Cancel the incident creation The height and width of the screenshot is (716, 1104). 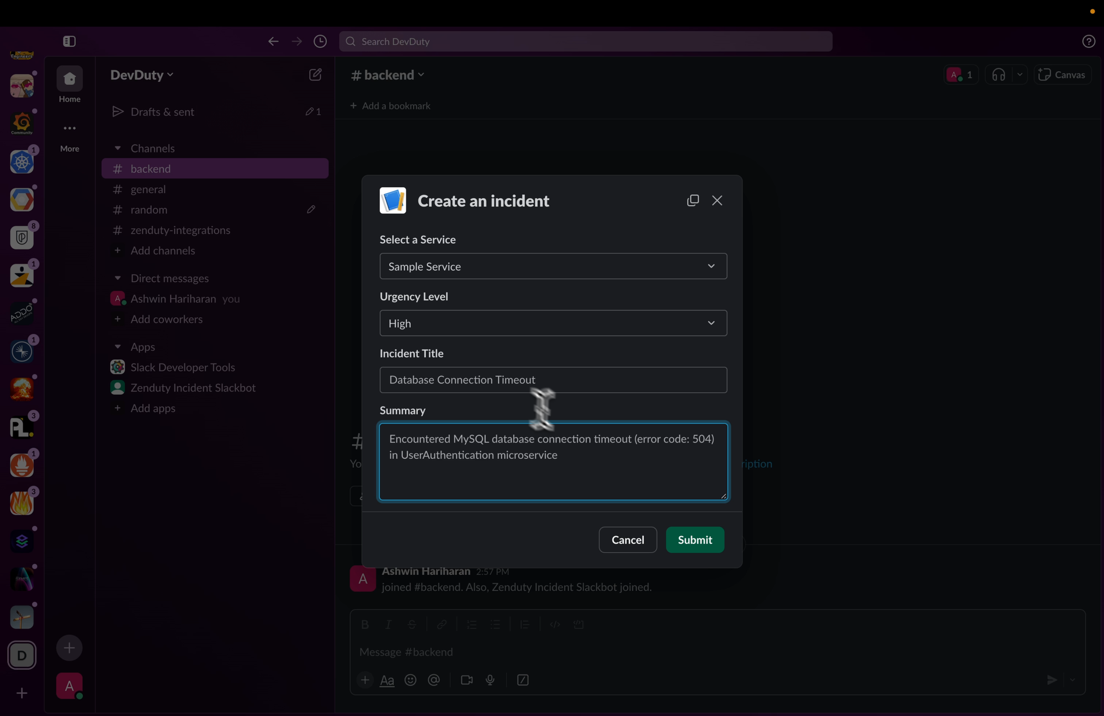(628, 540)
